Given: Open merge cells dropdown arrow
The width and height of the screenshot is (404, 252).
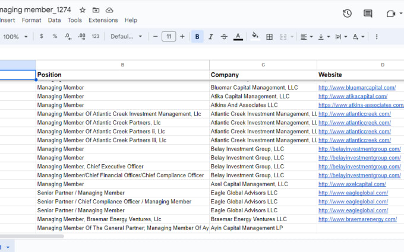Looking at the screenshot, I should pos(292,37).
